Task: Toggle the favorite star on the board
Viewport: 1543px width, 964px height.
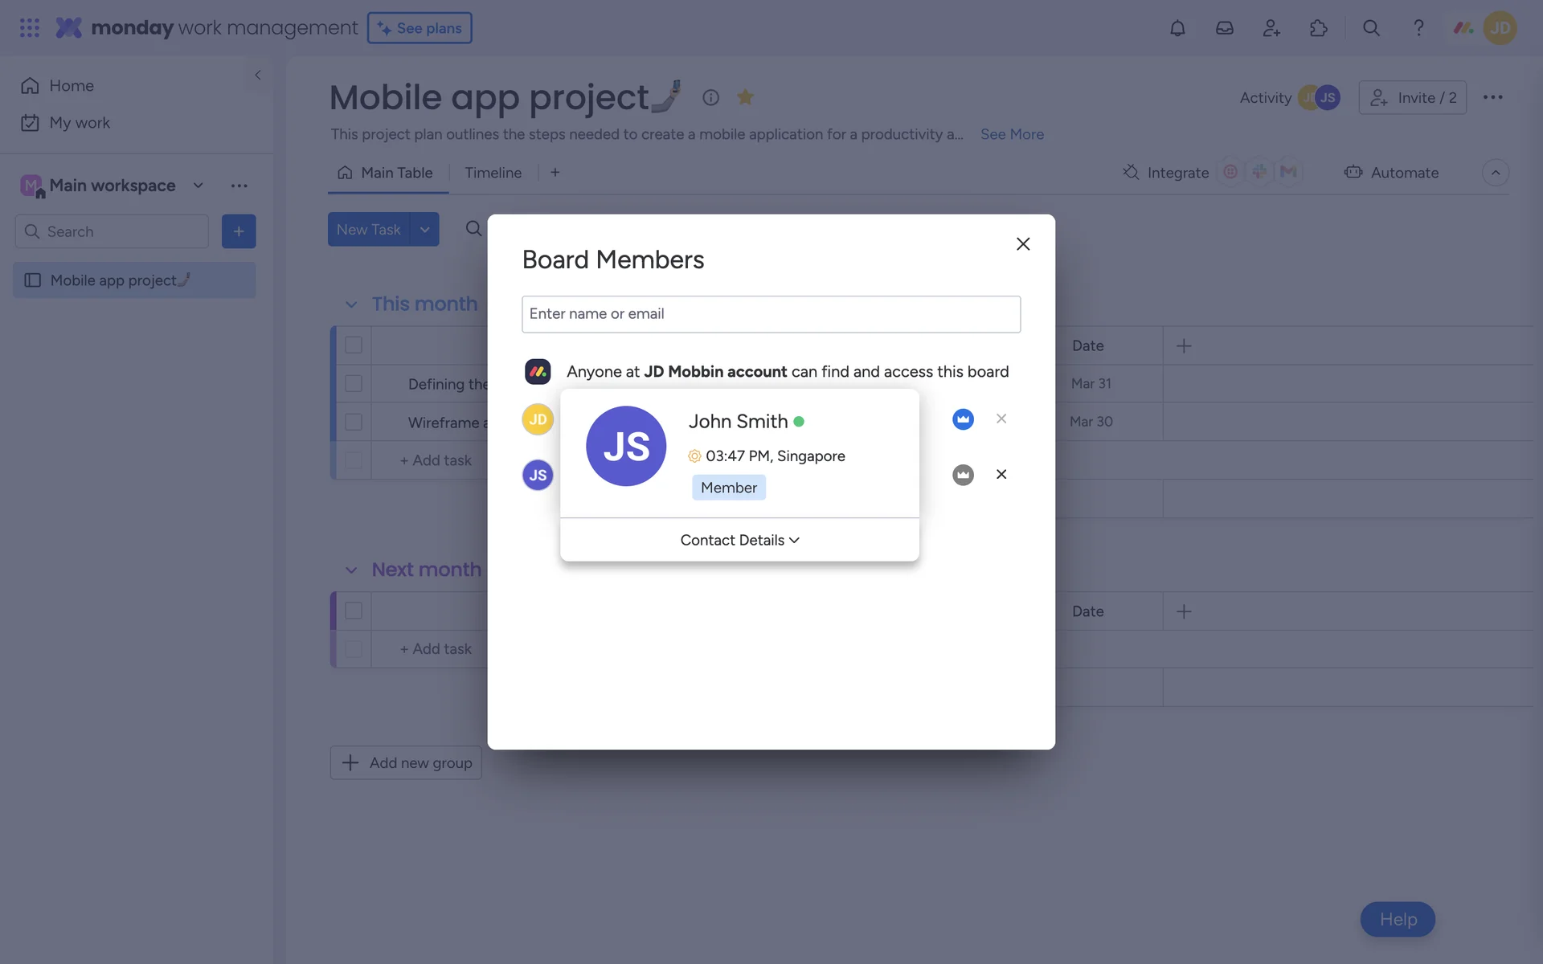Action: (x=745, y=97)
